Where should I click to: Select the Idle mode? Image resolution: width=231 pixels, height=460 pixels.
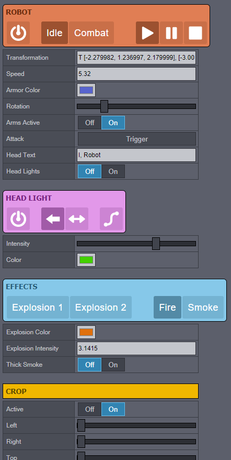tap(54, 33)
